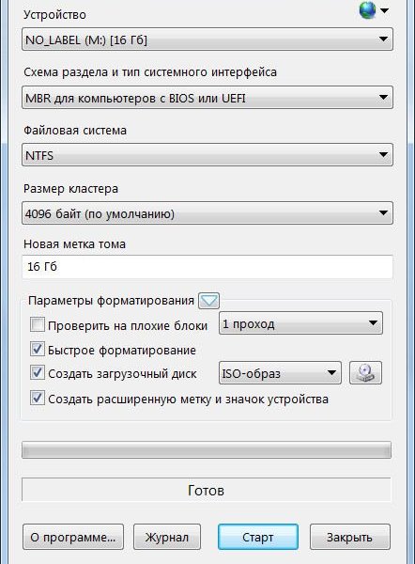This screenshot has width=415, height=564.
Task: Click the disk image selection icon button
Action: [x=365, y=373]
